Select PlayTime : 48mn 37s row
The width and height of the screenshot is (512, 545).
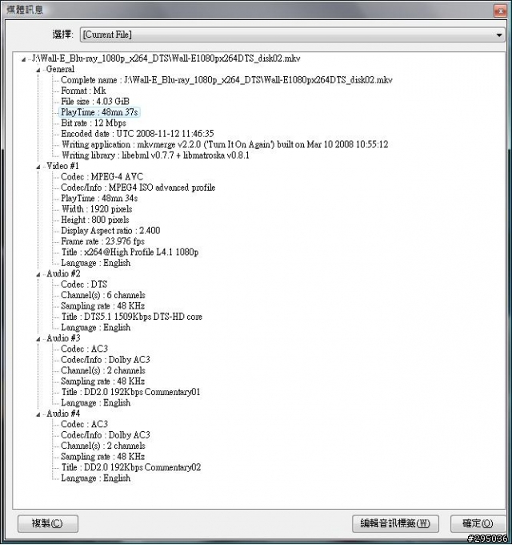[99, 112]
